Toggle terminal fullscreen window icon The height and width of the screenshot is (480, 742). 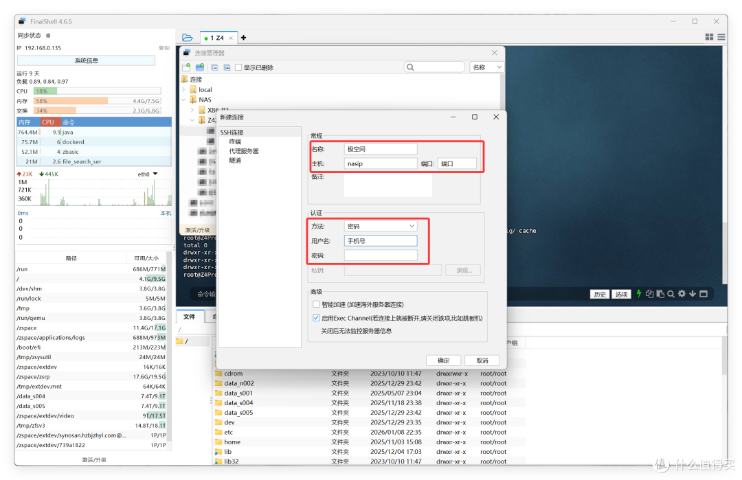point(704,294)
